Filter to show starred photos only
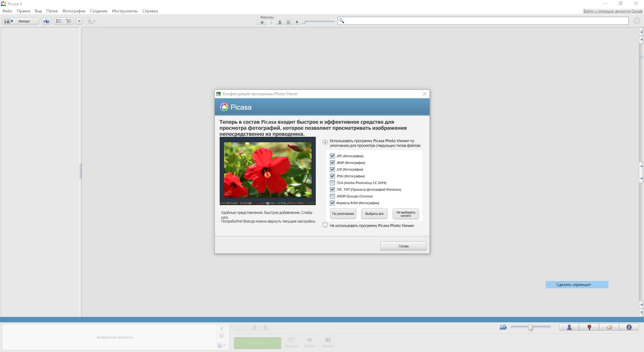644x352 pixels. click(x=262, y=22)
